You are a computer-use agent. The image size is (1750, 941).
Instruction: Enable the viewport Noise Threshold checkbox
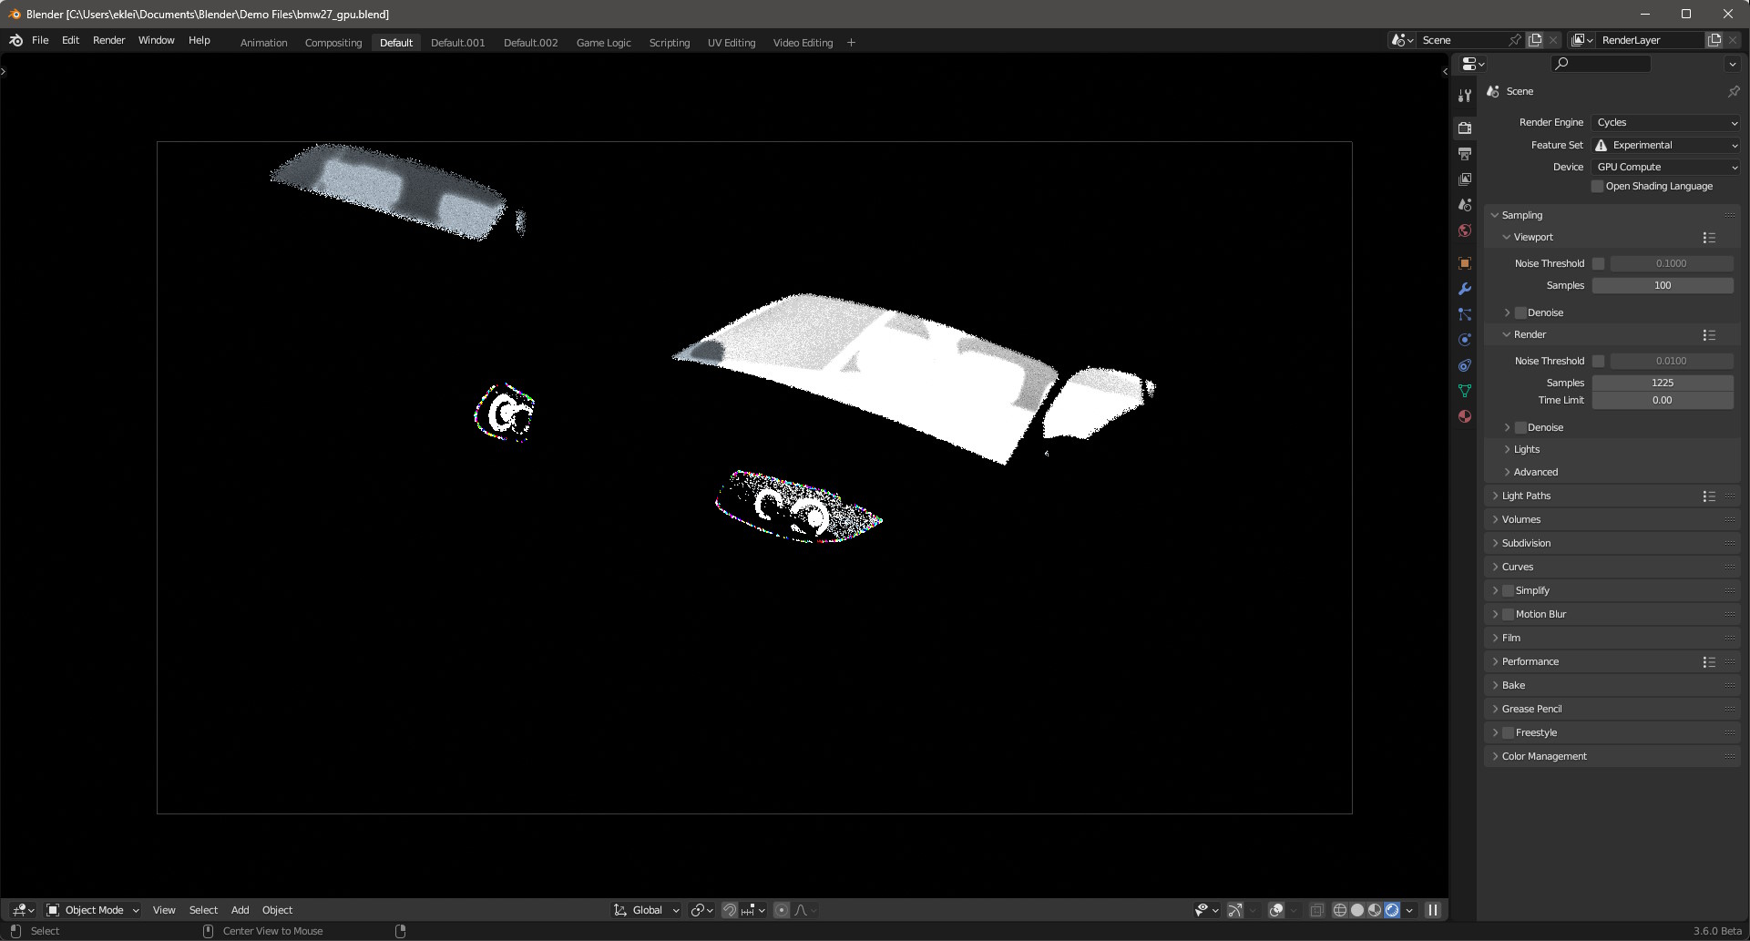[1599, 263]
